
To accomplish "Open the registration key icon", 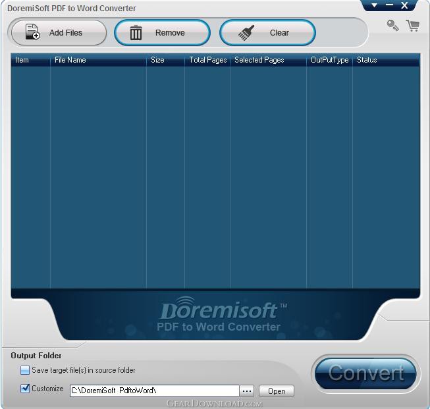I will (392, 26).
